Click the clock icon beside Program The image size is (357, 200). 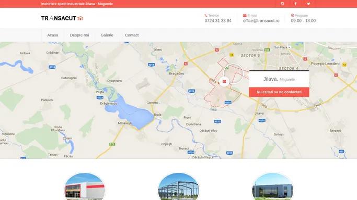[x=292, y=15]
